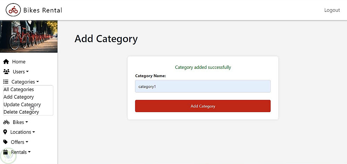Choose Update Category in the submenu

pos(22,104)
